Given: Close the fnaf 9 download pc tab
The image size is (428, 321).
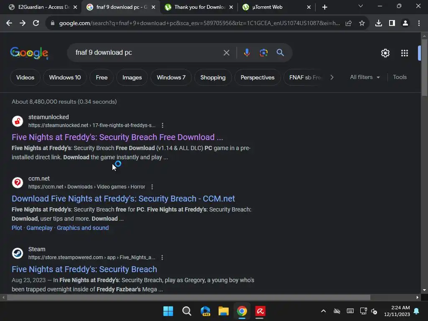Looking at the screenshot, I should pos(153,7).
